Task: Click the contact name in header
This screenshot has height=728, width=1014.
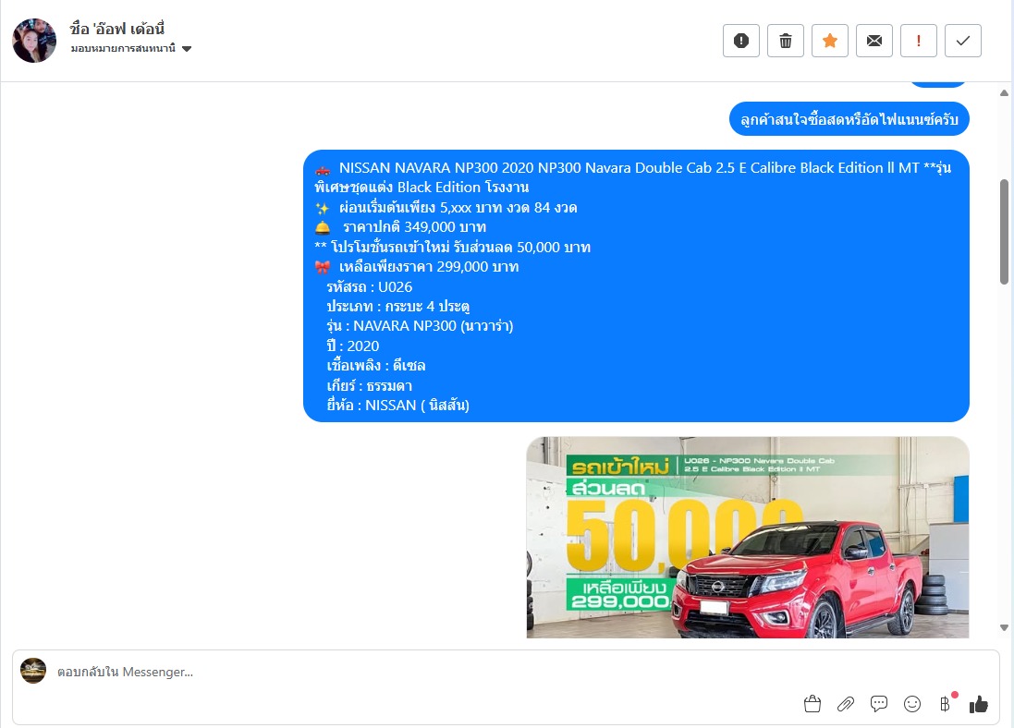Action: coord(117,29)
